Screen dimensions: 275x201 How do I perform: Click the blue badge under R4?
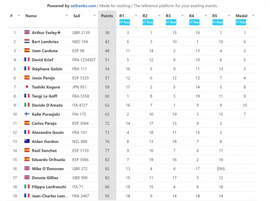click(194, 23)
